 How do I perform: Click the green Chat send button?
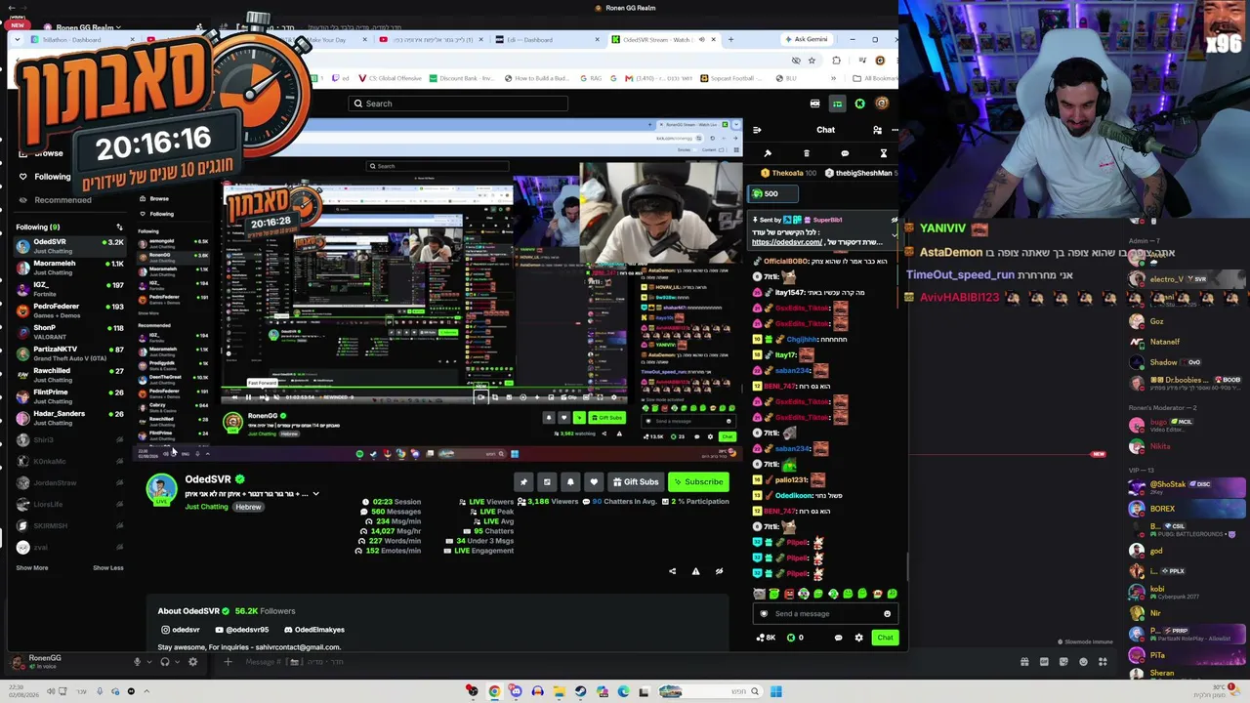click(885, 638)
